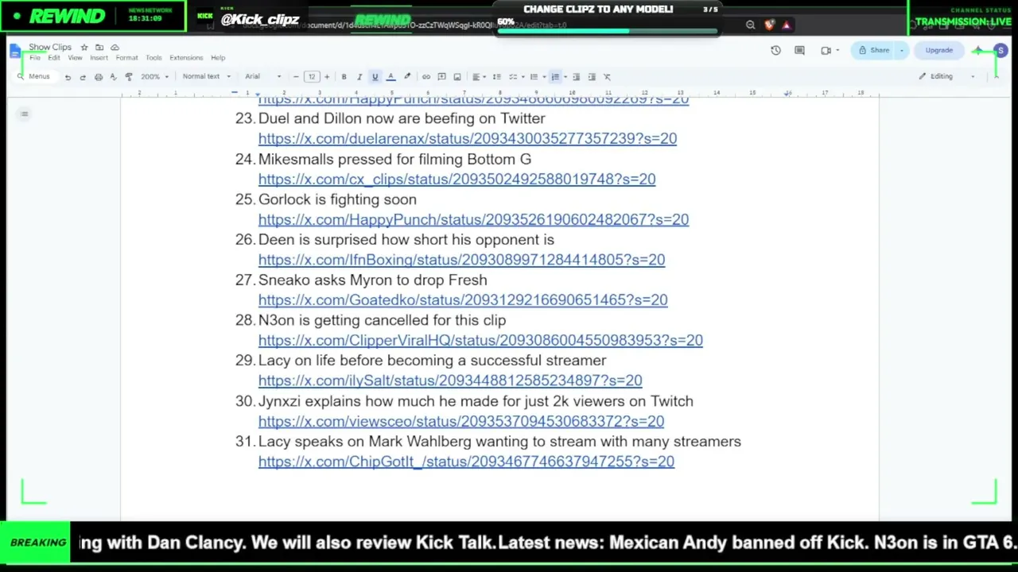Redo the last undone edit

[x=83, y=77]
